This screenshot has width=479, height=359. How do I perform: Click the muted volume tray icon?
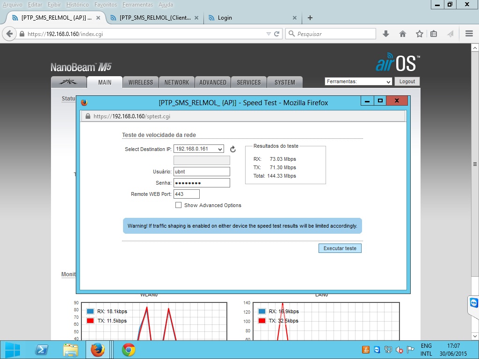pyautogui.click(x=399, y=350)
